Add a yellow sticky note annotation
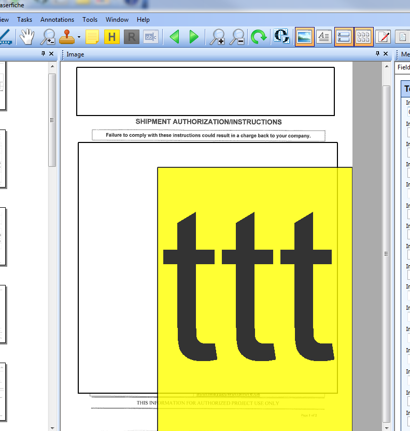 (x=92, y=37)
